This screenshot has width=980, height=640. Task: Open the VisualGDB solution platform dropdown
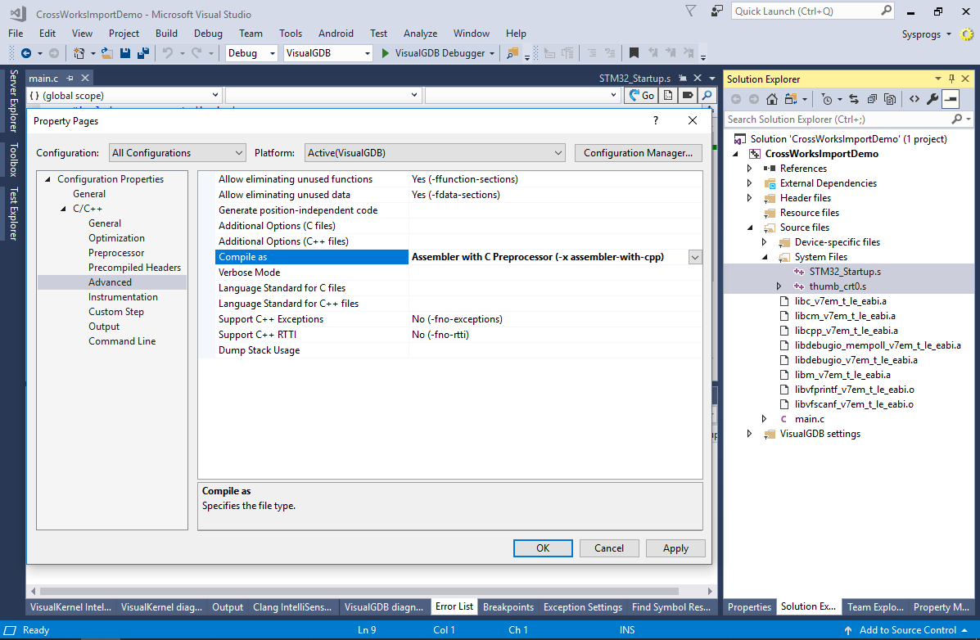click(x=328, y=53)
